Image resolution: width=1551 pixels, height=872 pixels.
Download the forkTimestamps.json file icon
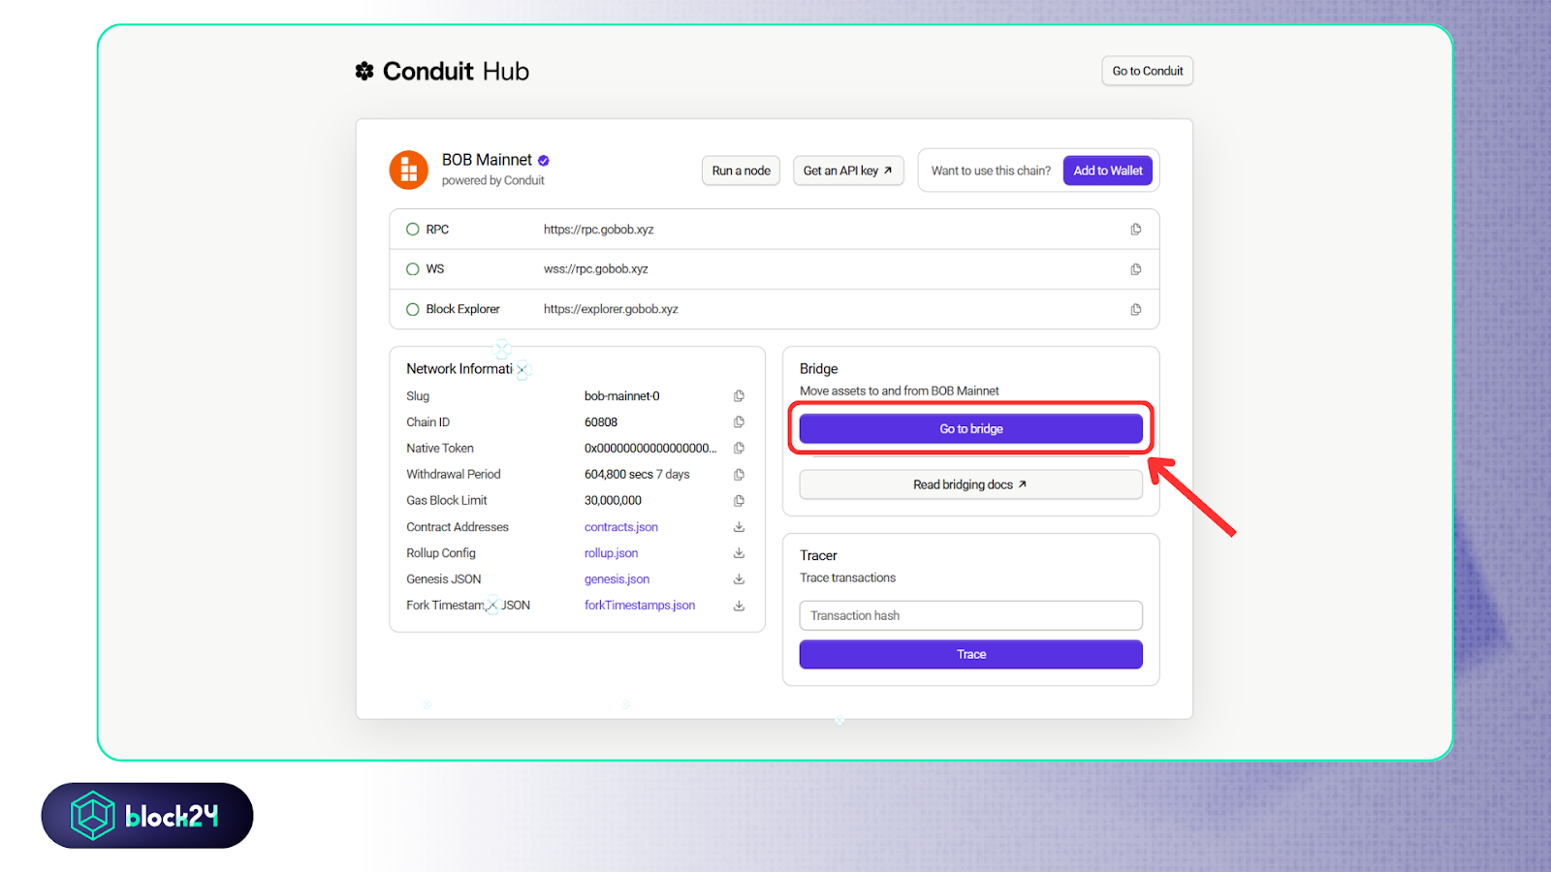coord(739,606)
